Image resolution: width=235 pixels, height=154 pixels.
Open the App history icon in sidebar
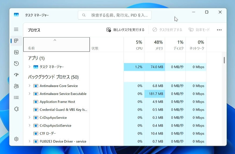click(x=16, y=64)
